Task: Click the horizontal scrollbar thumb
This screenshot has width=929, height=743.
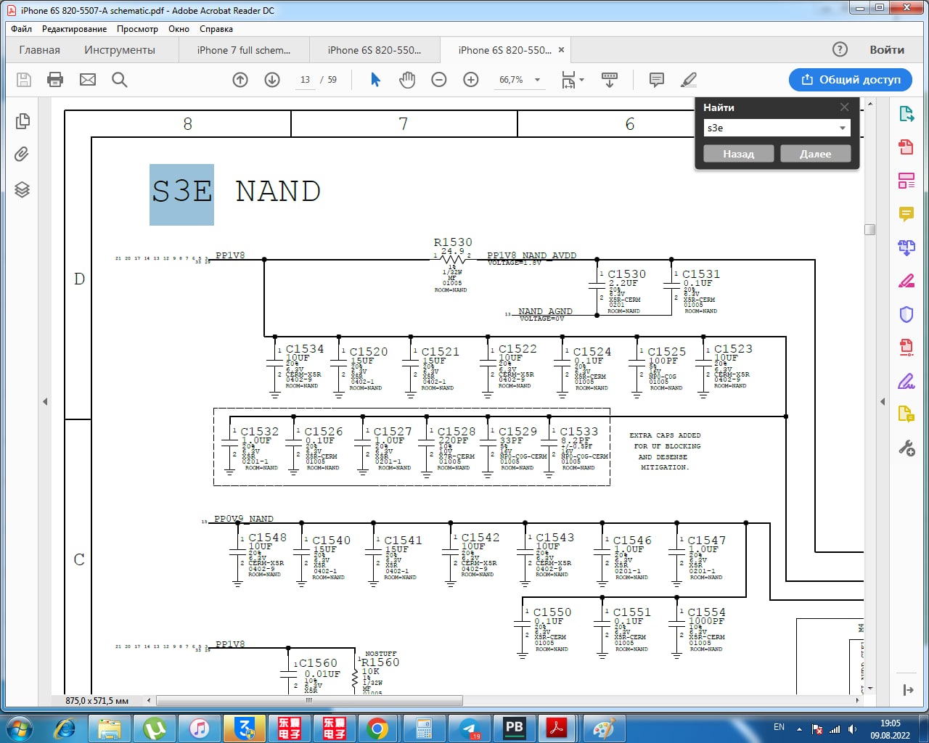Action: pyautogui.click(x=309, y=701)
